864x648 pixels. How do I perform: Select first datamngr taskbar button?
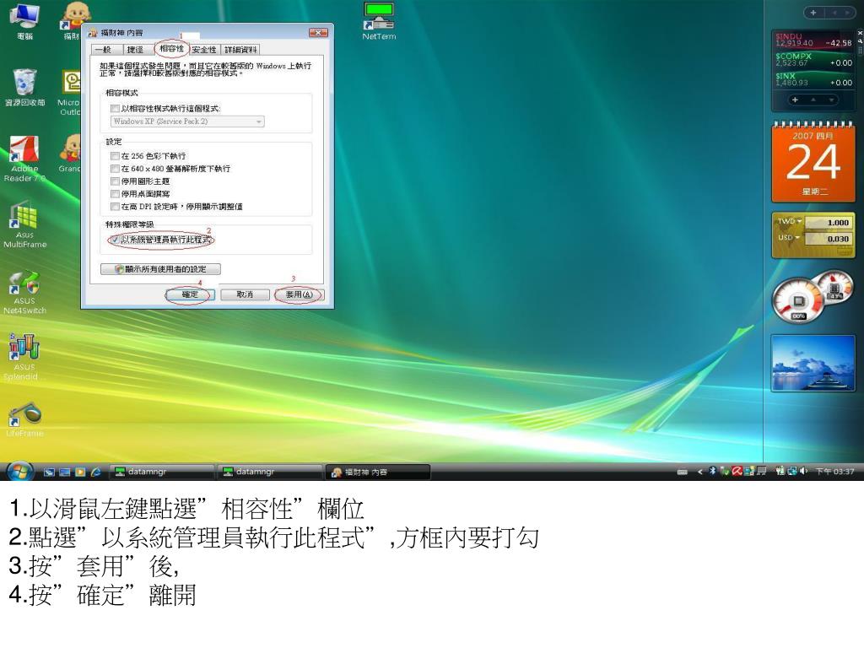[x=162, y=472]
